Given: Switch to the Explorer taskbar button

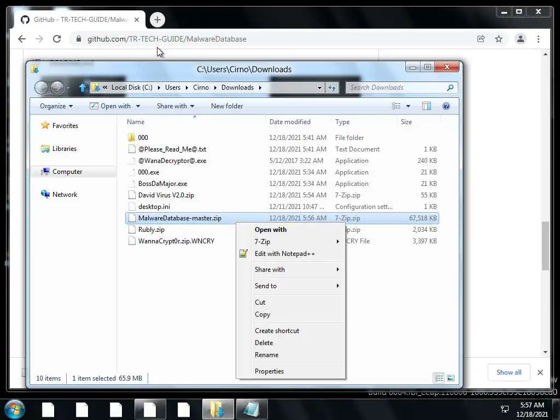Looking at the screenshot, I should coord(218,409).
